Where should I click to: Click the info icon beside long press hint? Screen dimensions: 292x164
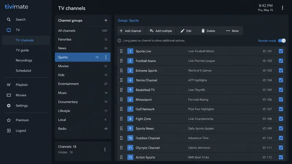pos(119,40)
